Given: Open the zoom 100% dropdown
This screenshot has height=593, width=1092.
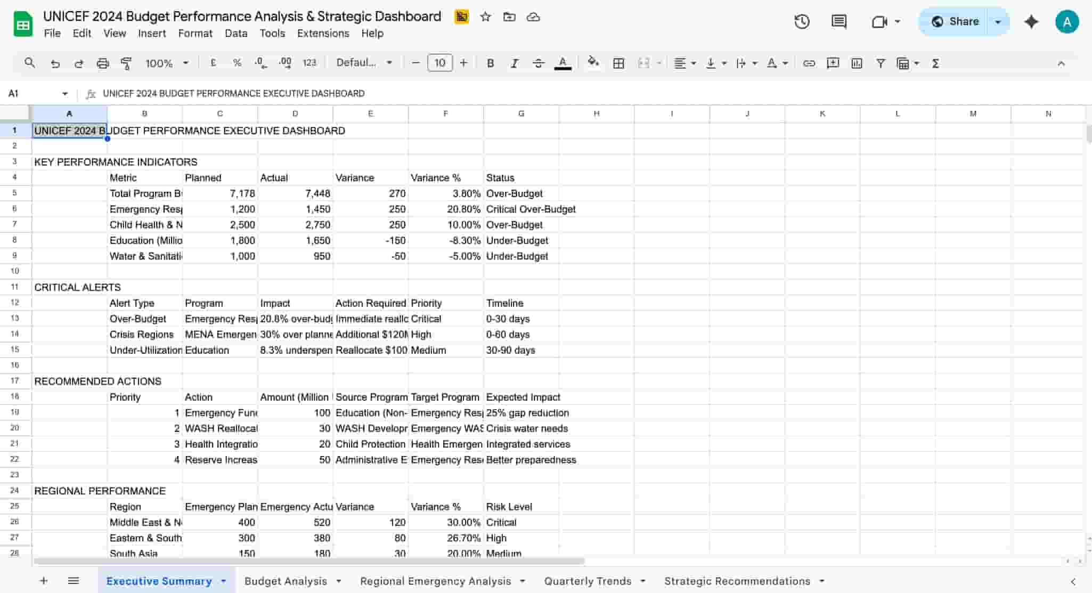Looking at the screenshot, I should pos(167,63).
